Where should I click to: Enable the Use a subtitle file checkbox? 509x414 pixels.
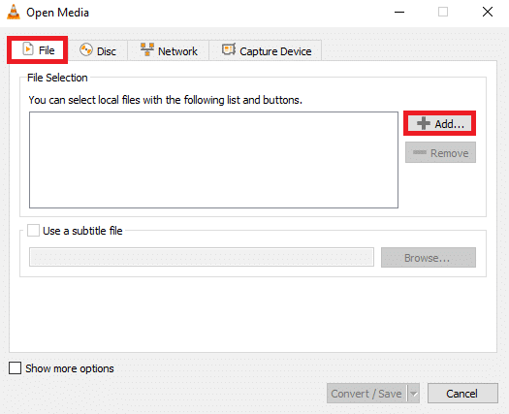(x=33, y=230)
